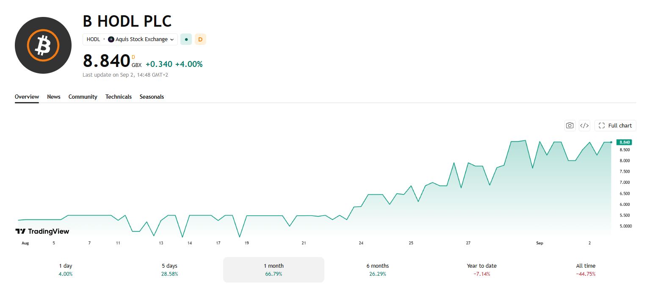655x291 pixels.
Task: Click the B HODL PLC title
Action: click(x=127, y=21)
